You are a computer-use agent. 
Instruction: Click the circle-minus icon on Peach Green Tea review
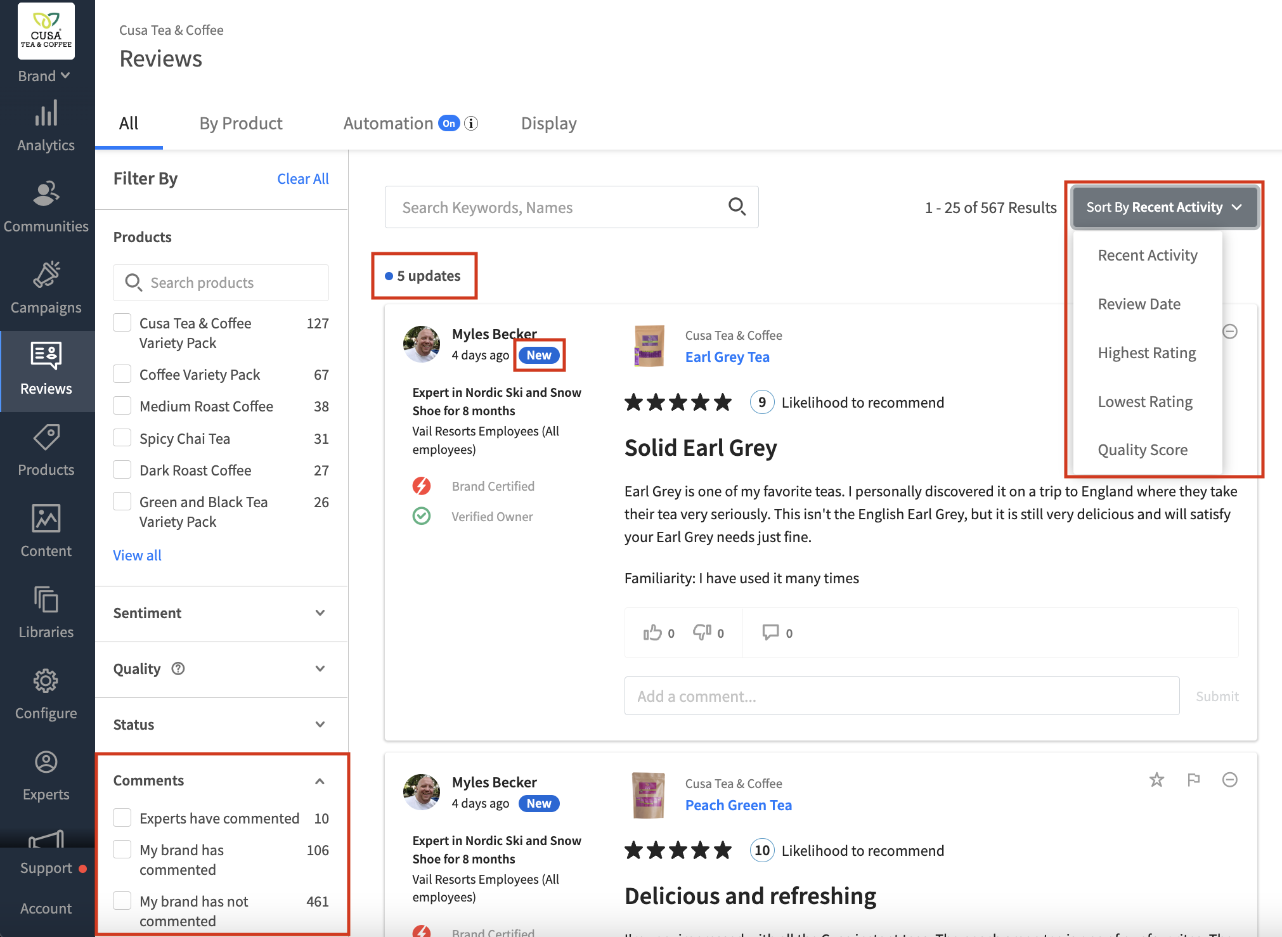tap(1230, 780)
